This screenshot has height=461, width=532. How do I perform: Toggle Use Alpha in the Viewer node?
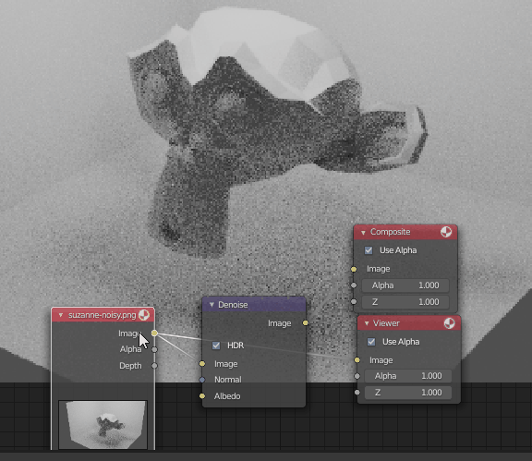(371, 342)
